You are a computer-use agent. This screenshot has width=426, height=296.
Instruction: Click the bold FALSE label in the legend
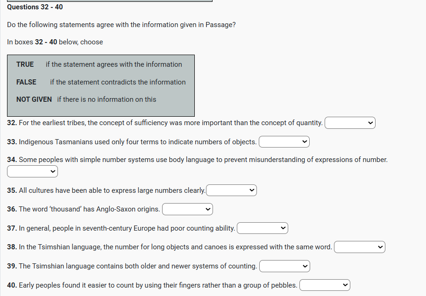(26, 82)
